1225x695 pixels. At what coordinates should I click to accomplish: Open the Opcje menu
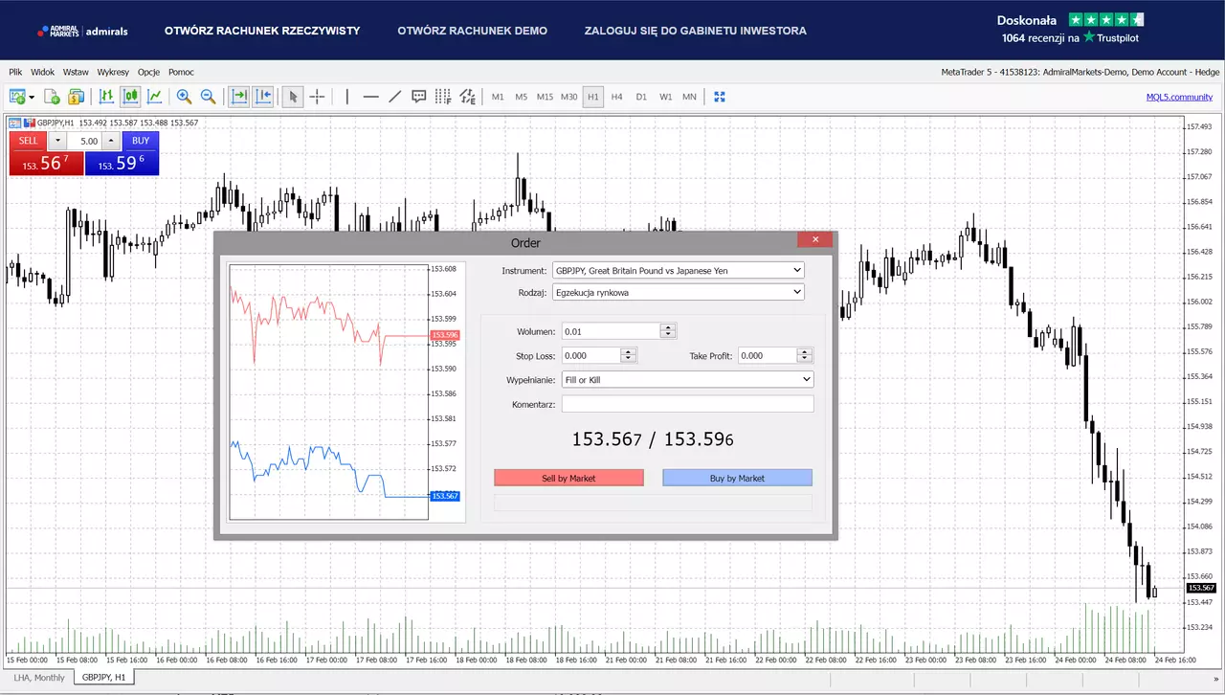pyautogui.click(x=148, y=72)
